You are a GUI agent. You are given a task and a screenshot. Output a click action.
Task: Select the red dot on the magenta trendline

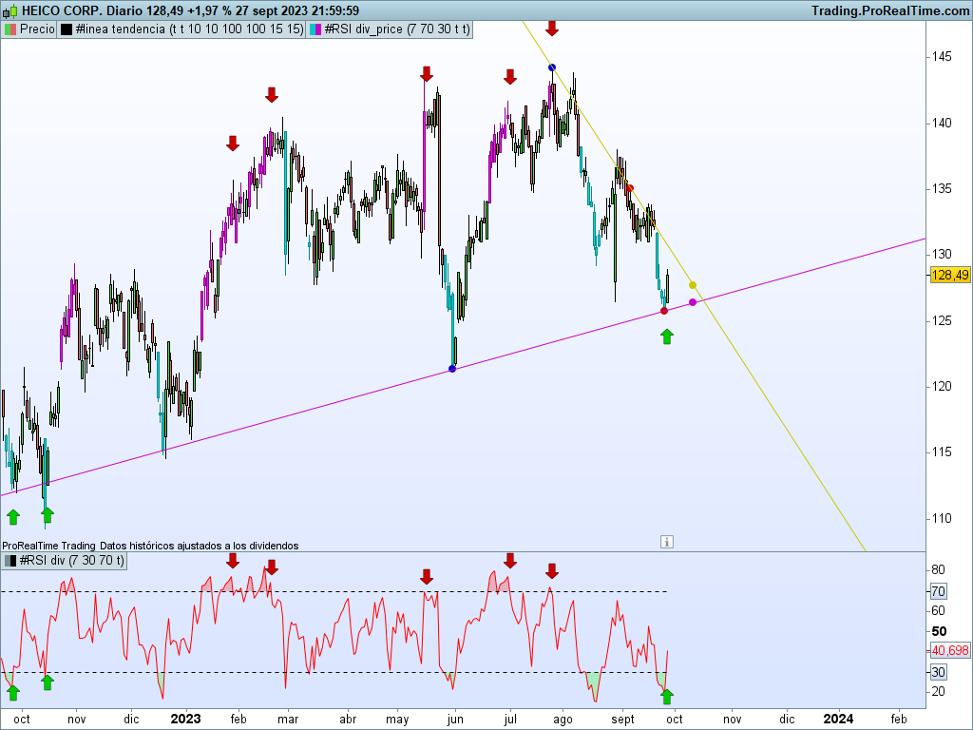tap(664, 311)
